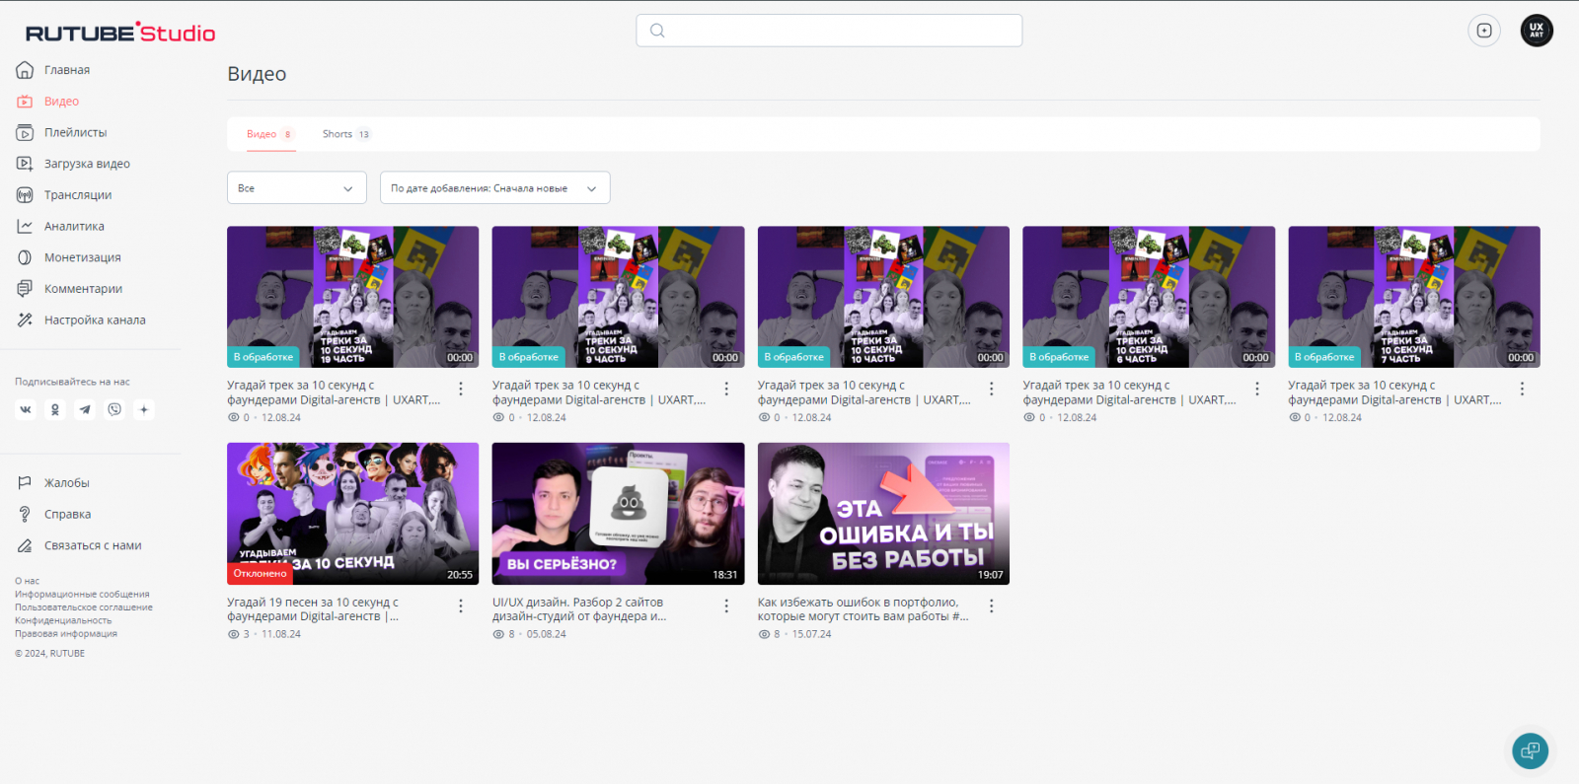
Task: Open the chat support widget button
Action: (1530, 750)
